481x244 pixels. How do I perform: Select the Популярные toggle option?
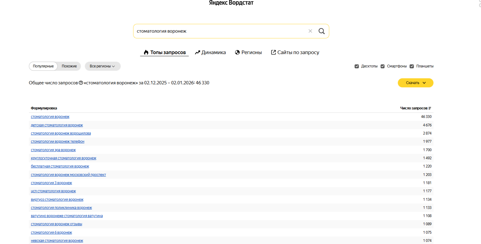[43, 66]
